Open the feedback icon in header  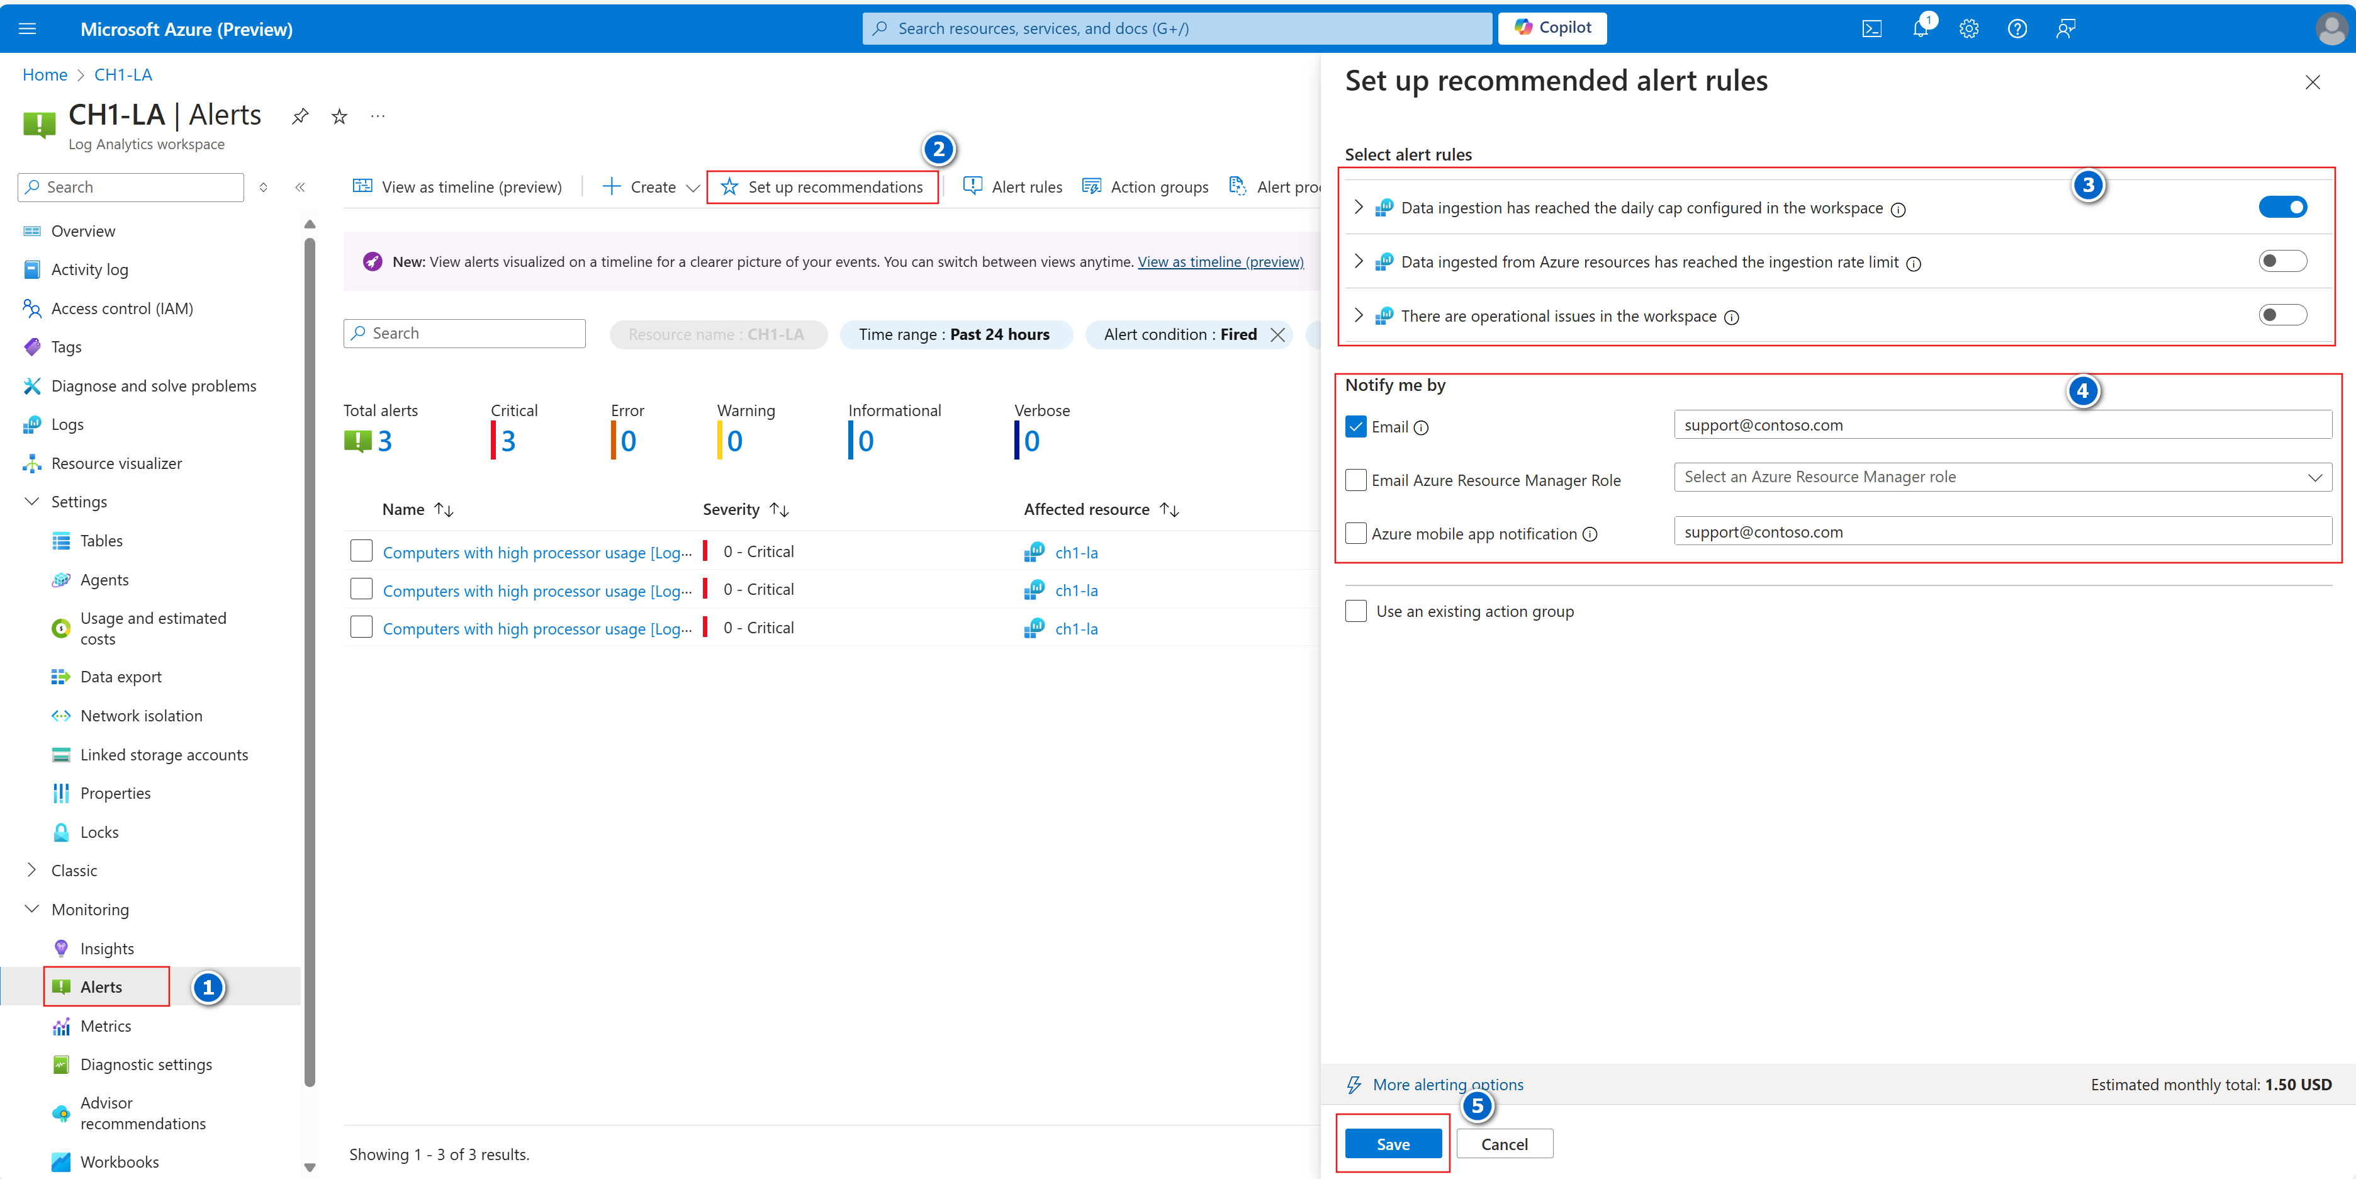point(2065,28)
